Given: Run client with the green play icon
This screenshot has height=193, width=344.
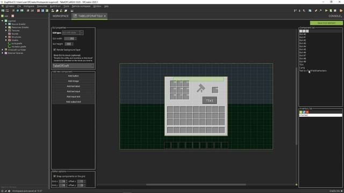Looking at the screenshot, I should pos(326,11).
